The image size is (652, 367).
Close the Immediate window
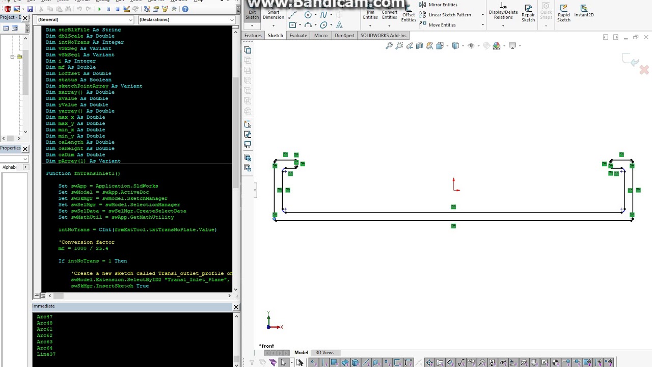pos(236,307)
